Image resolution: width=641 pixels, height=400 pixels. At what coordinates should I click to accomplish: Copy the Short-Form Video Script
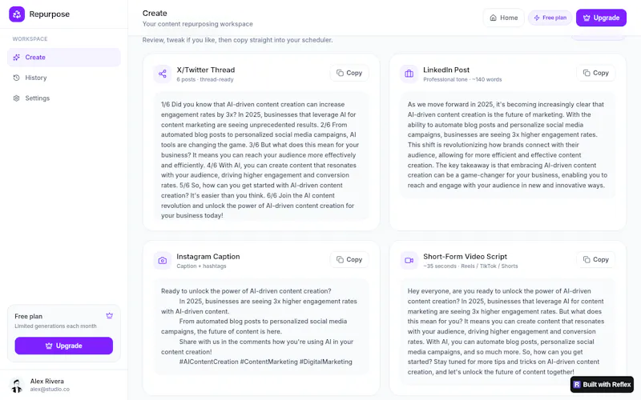(595, 259)
